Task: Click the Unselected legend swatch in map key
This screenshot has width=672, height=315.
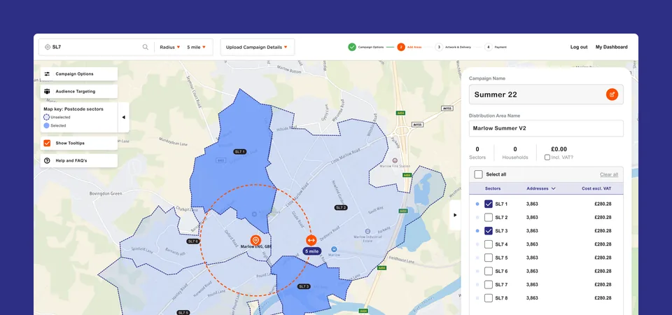Action: (x=46, y=117)
